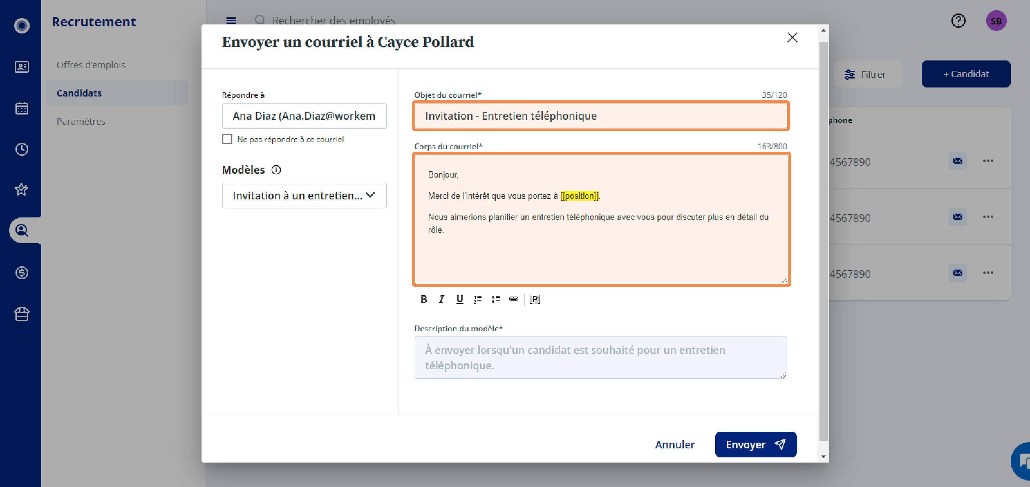This screenshot has width=1030, height=487.
Task: Click the Objet du courriel field
Action: 601,115
